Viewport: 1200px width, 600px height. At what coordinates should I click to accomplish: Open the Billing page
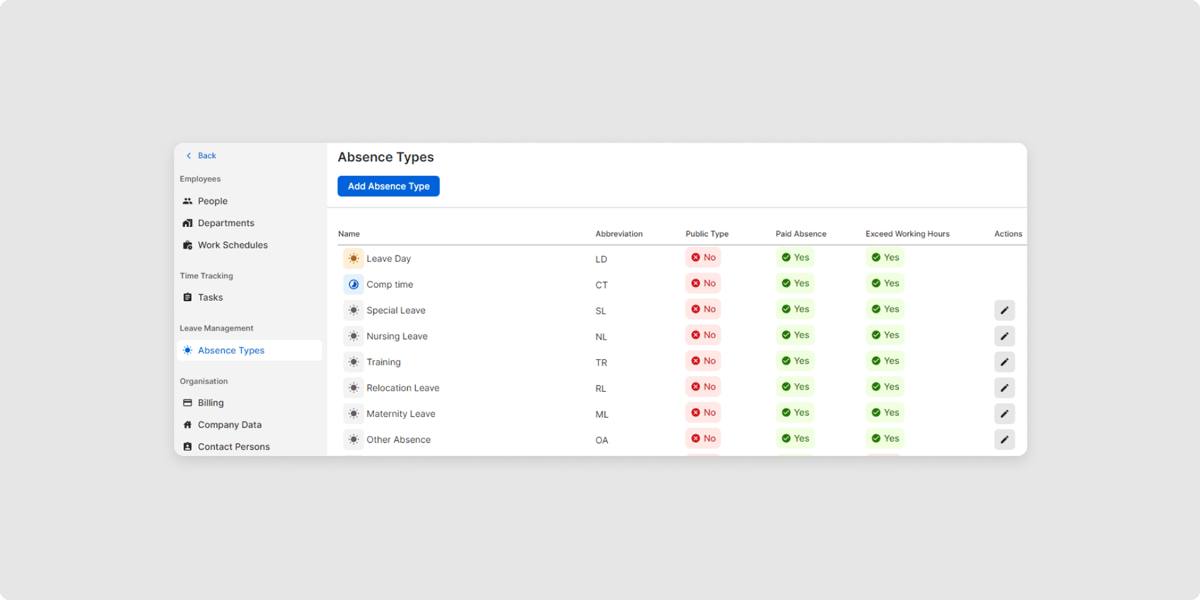(x=211, y=403)
